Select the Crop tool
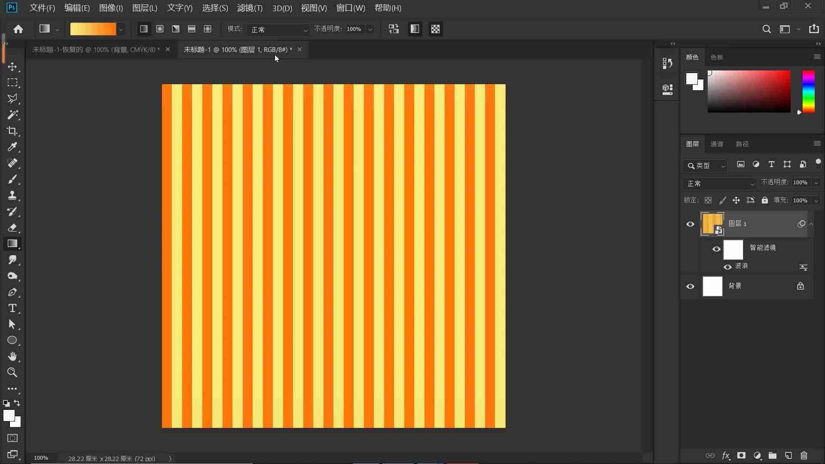 (12, 131)
